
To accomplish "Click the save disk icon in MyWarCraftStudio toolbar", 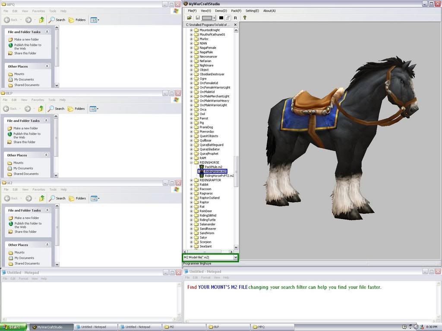I will (x=198, y=18).
